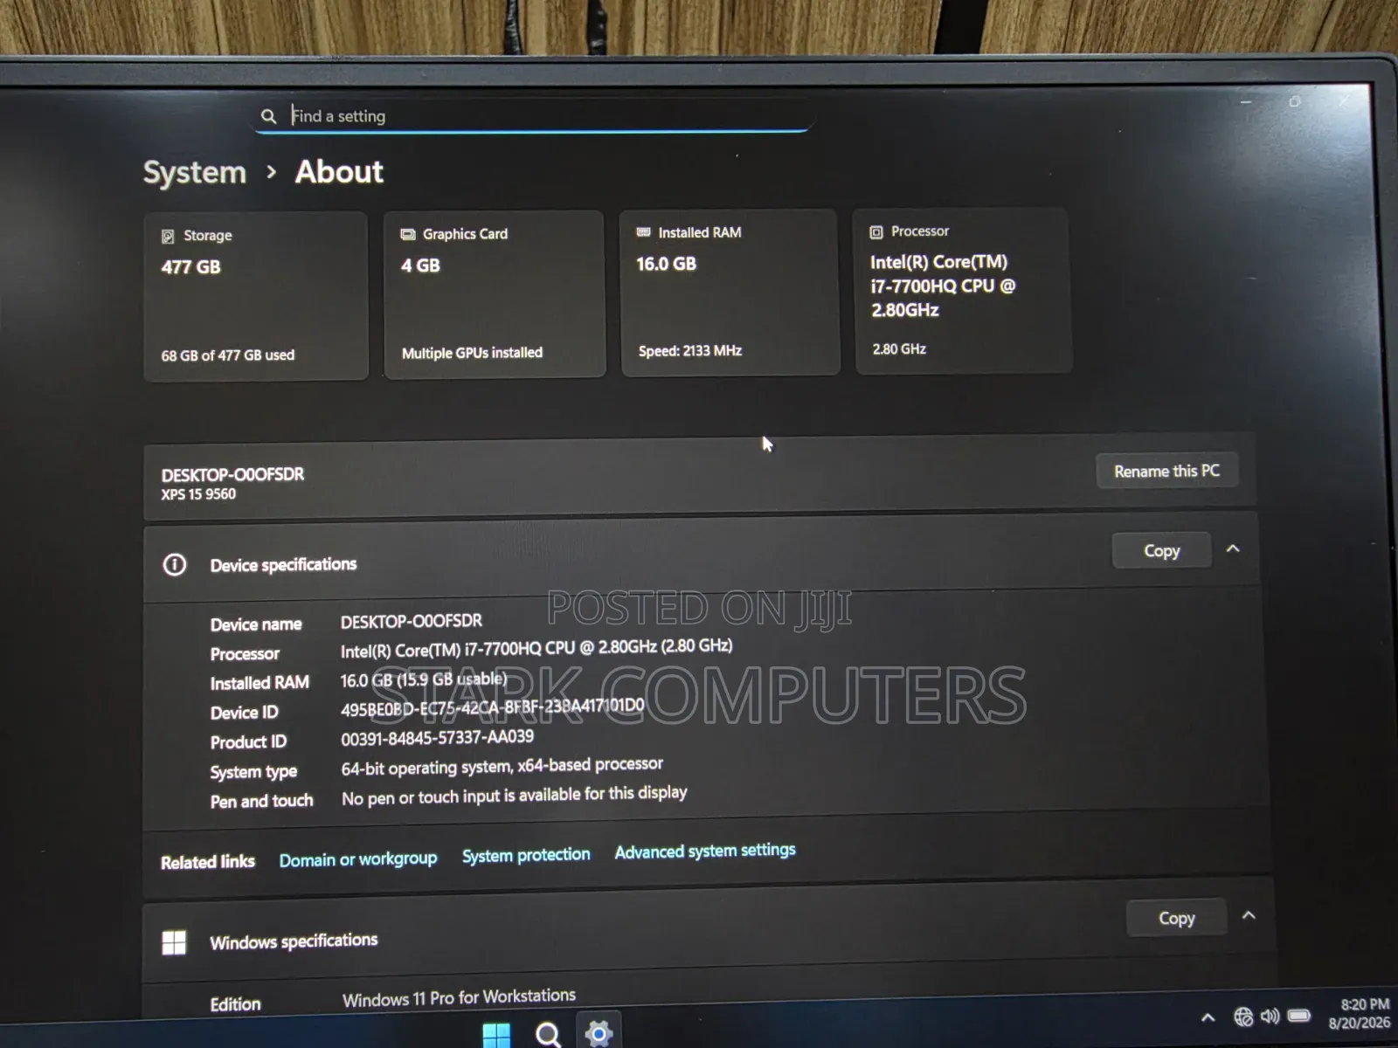Open the clock showing 8:20 PM
1398x1048 pixels.
pyautogui.click(x=1360, y=1013)
